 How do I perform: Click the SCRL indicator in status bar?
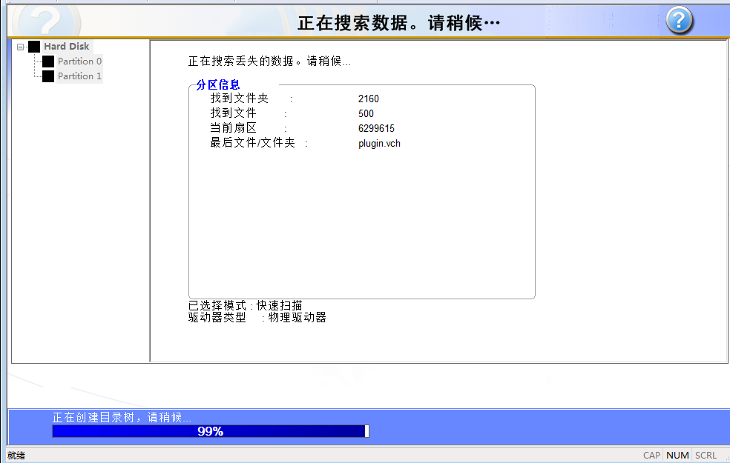pos(706,456)
